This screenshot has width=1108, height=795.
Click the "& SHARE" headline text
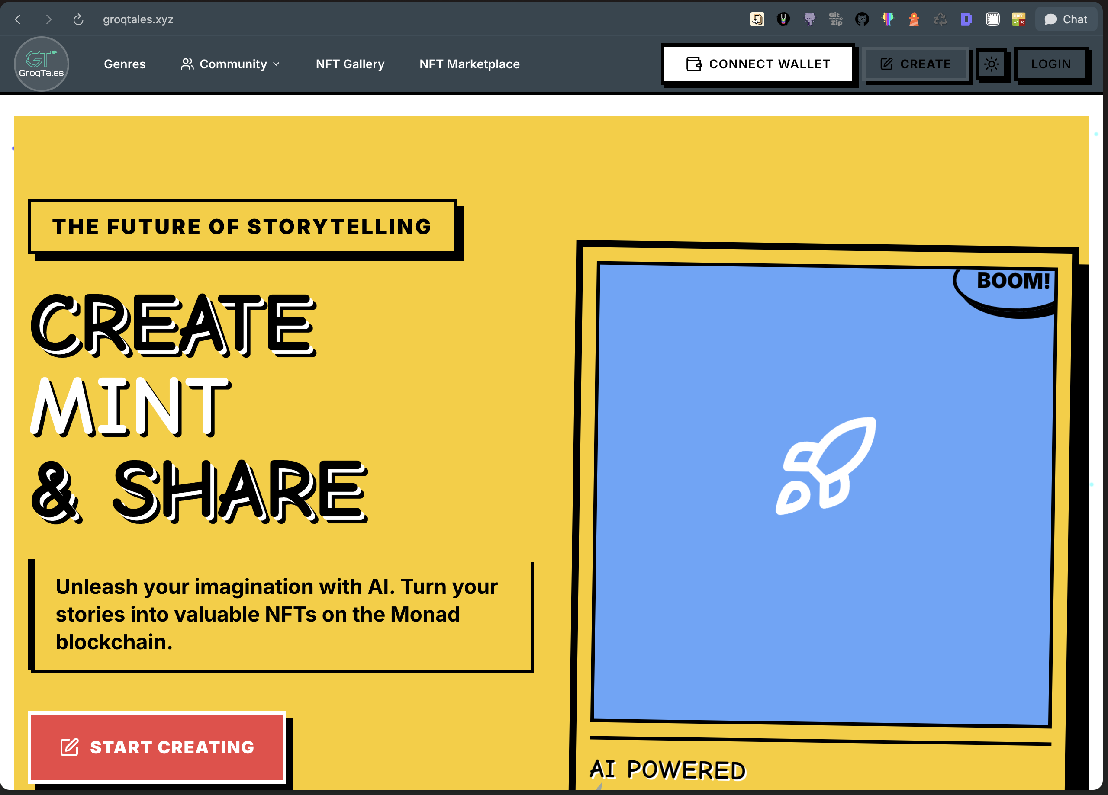[200, 491]
